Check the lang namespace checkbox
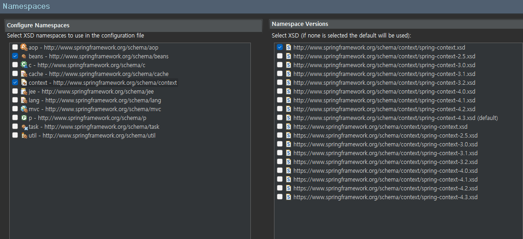 click(x=15, y=100)
